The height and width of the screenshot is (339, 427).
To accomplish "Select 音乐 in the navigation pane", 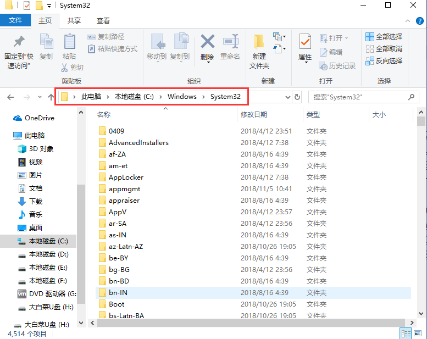I will pos(30,215).
